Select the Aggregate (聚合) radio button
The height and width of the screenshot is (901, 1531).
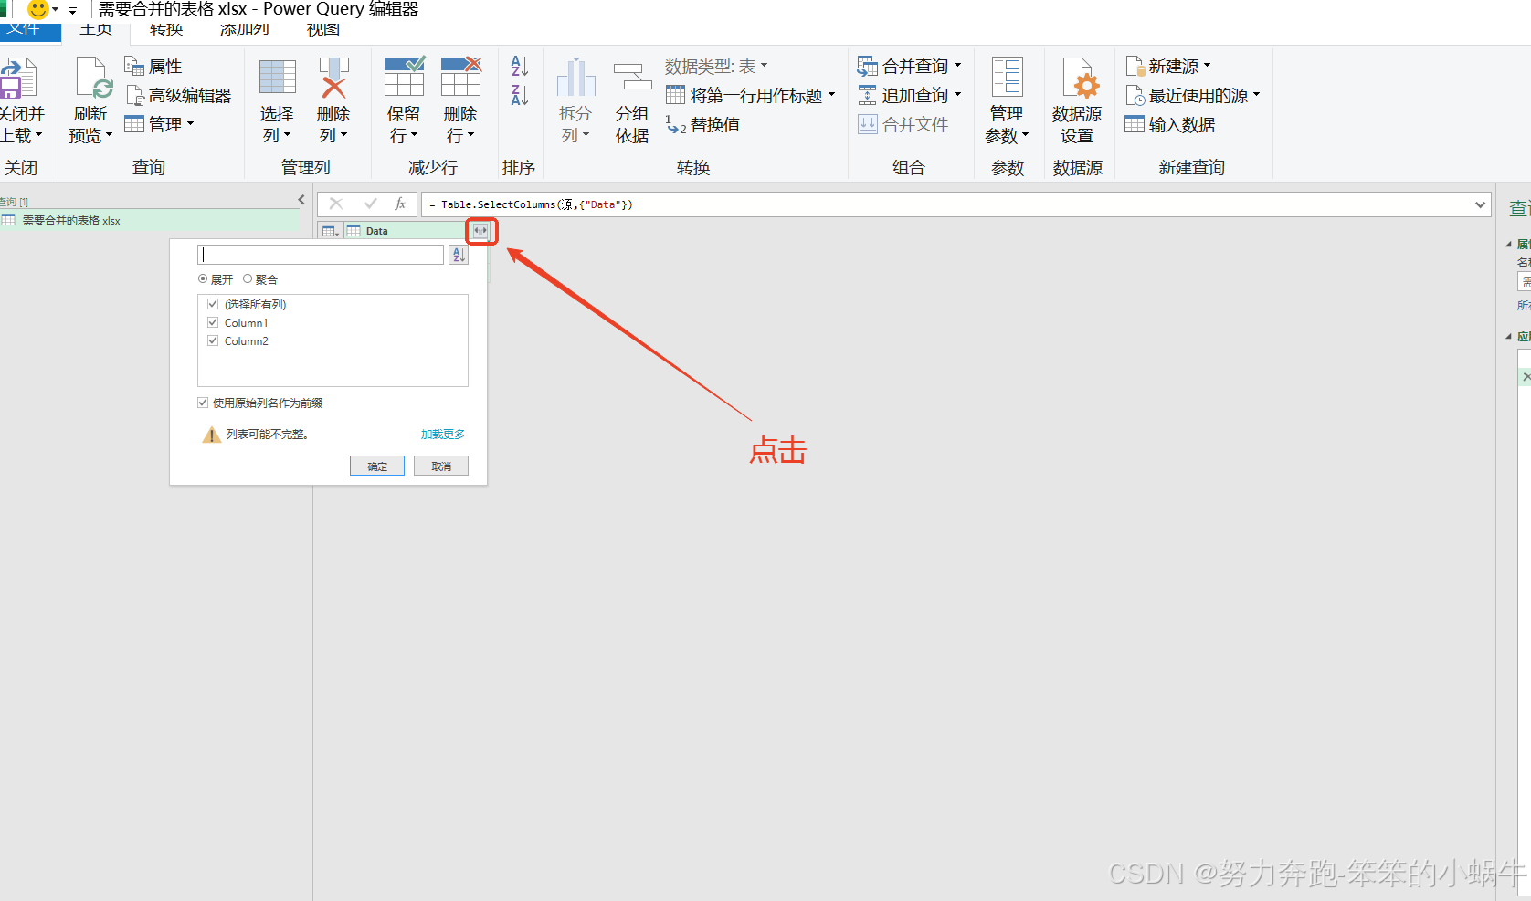point(248,279)
